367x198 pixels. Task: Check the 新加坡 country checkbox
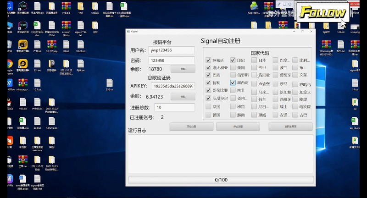coord(276,92)
